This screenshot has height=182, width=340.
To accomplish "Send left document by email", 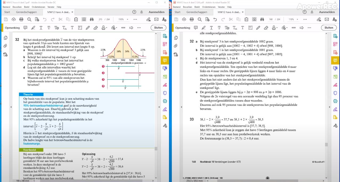I will click(156, 19).
